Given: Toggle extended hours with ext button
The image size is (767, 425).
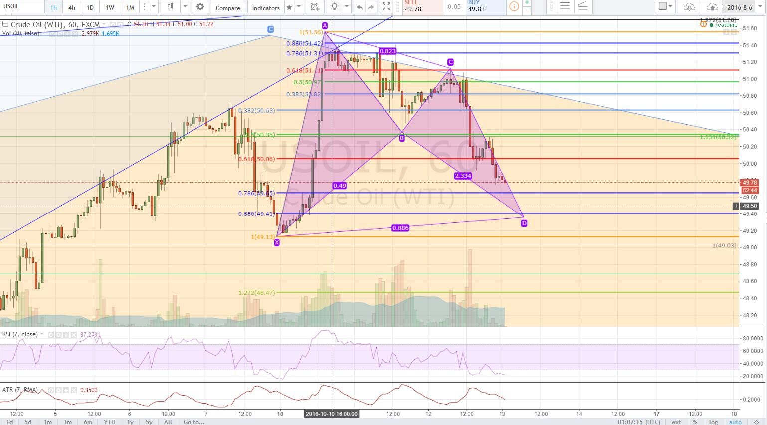Looking at the screenshot, I should click(676, 422).
